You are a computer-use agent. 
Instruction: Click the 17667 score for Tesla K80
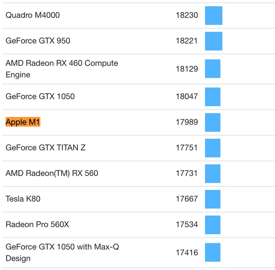click(186, 199)
